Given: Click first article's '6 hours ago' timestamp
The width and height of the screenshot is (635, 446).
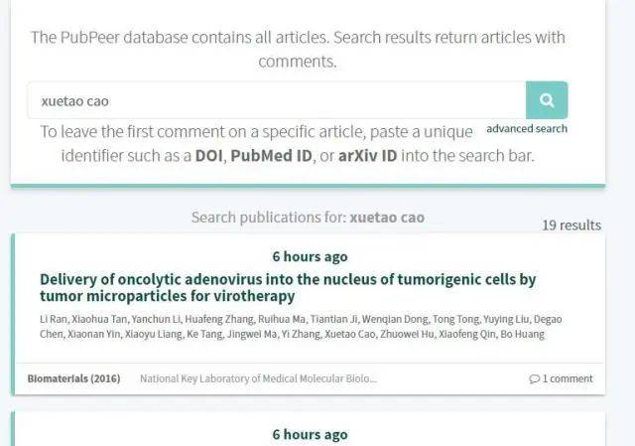Looking at the screenshot, I should click(x=310, y=256).
